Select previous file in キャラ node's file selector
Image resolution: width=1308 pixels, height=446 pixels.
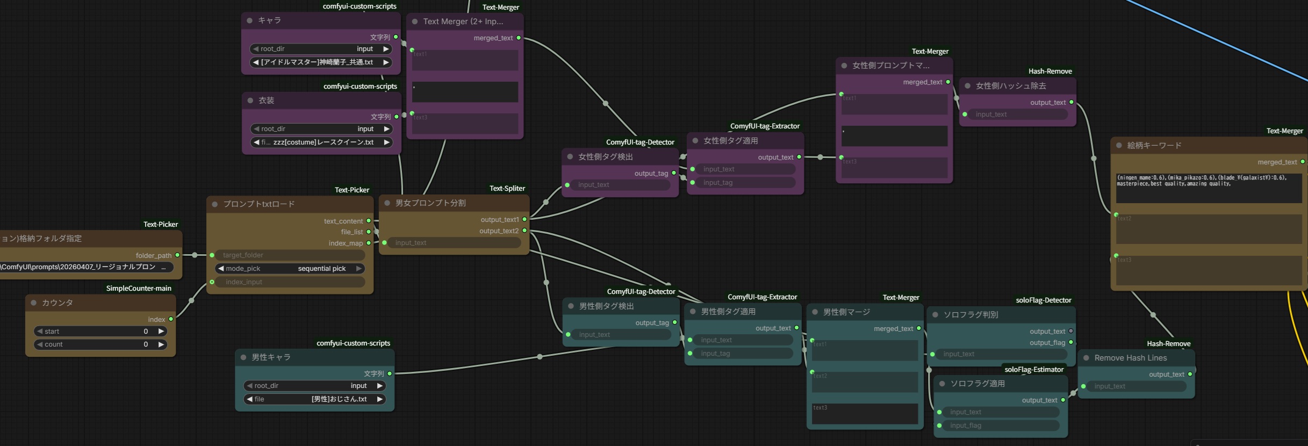[x=256, y=62]
